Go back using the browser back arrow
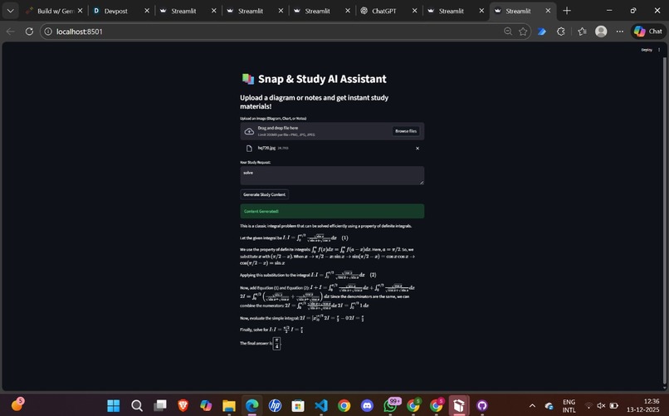 [x=11, y=32]
